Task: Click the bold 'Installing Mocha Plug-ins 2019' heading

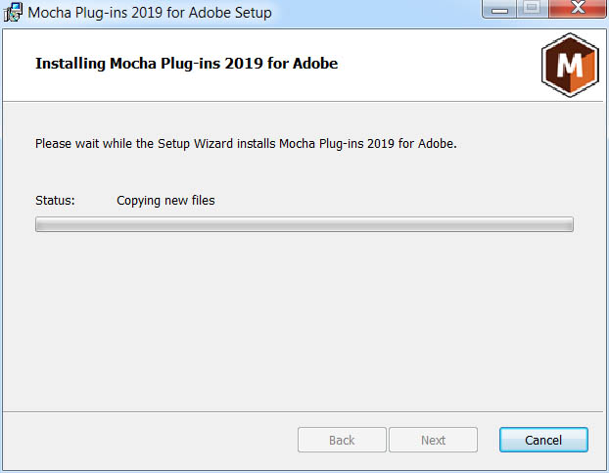Action: [x=186, y=64]
